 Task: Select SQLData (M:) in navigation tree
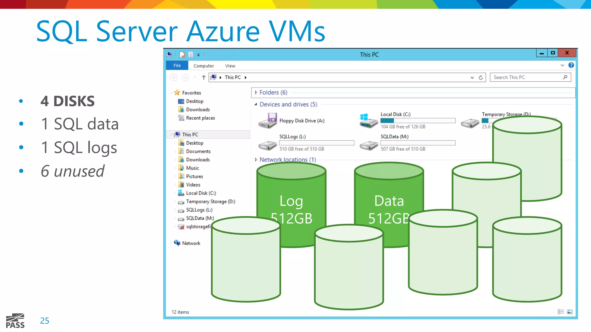[x=200, y=218]
